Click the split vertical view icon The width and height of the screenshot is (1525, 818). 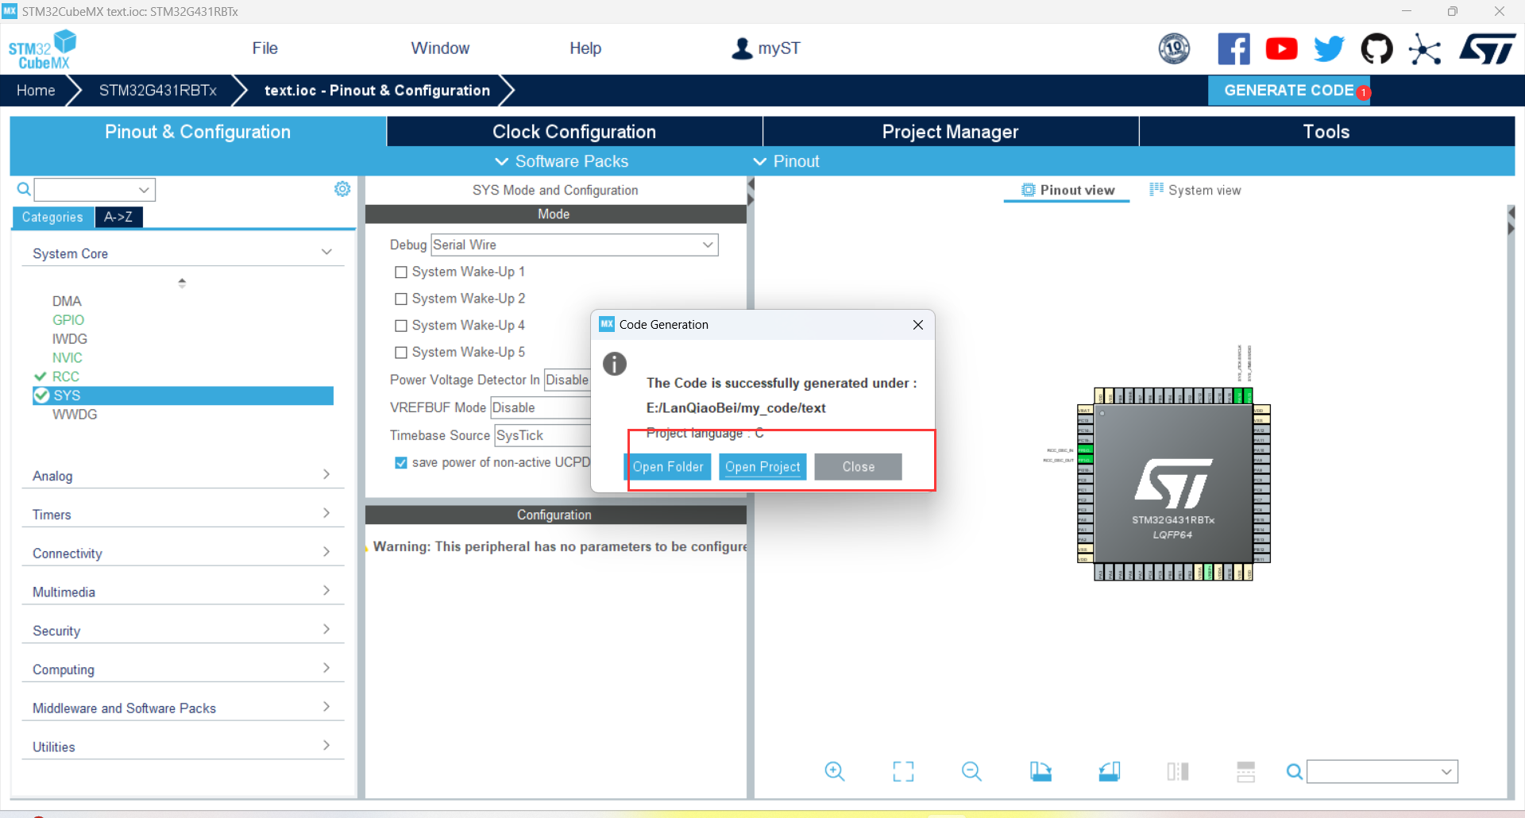(x=1178, y=771)
